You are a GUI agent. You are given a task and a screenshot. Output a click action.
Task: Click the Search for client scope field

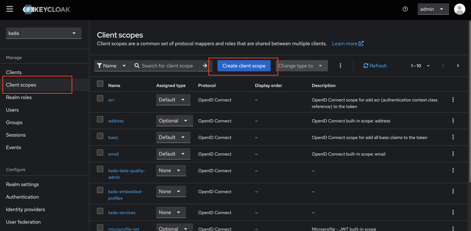click(167, 66)
